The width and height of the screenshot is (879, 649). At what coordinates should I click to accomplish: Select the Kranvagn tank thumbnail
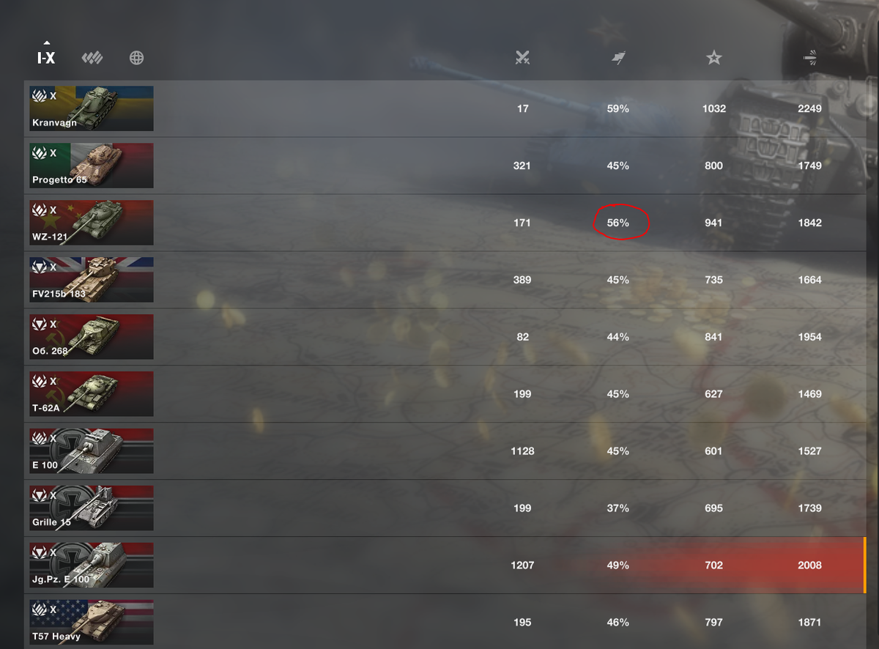point(92,108)
